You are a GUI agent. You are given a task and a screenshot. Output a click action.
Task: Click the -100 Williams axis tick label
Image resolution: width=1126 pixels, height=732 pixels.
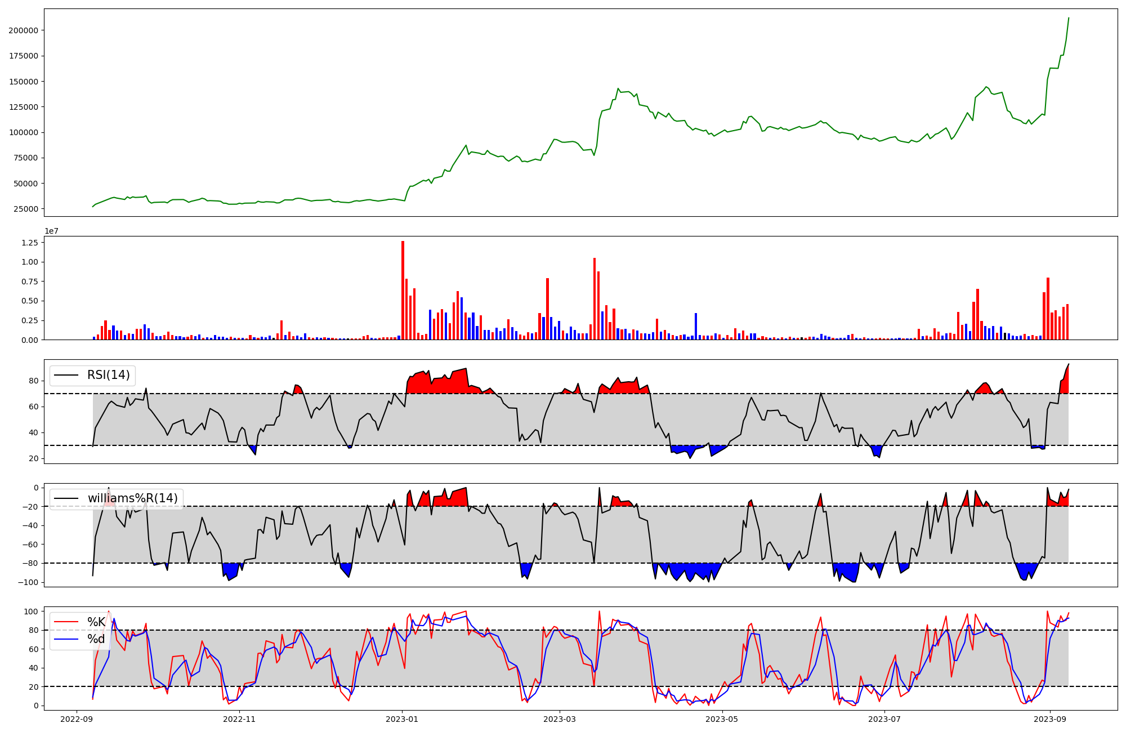(27, 582)
